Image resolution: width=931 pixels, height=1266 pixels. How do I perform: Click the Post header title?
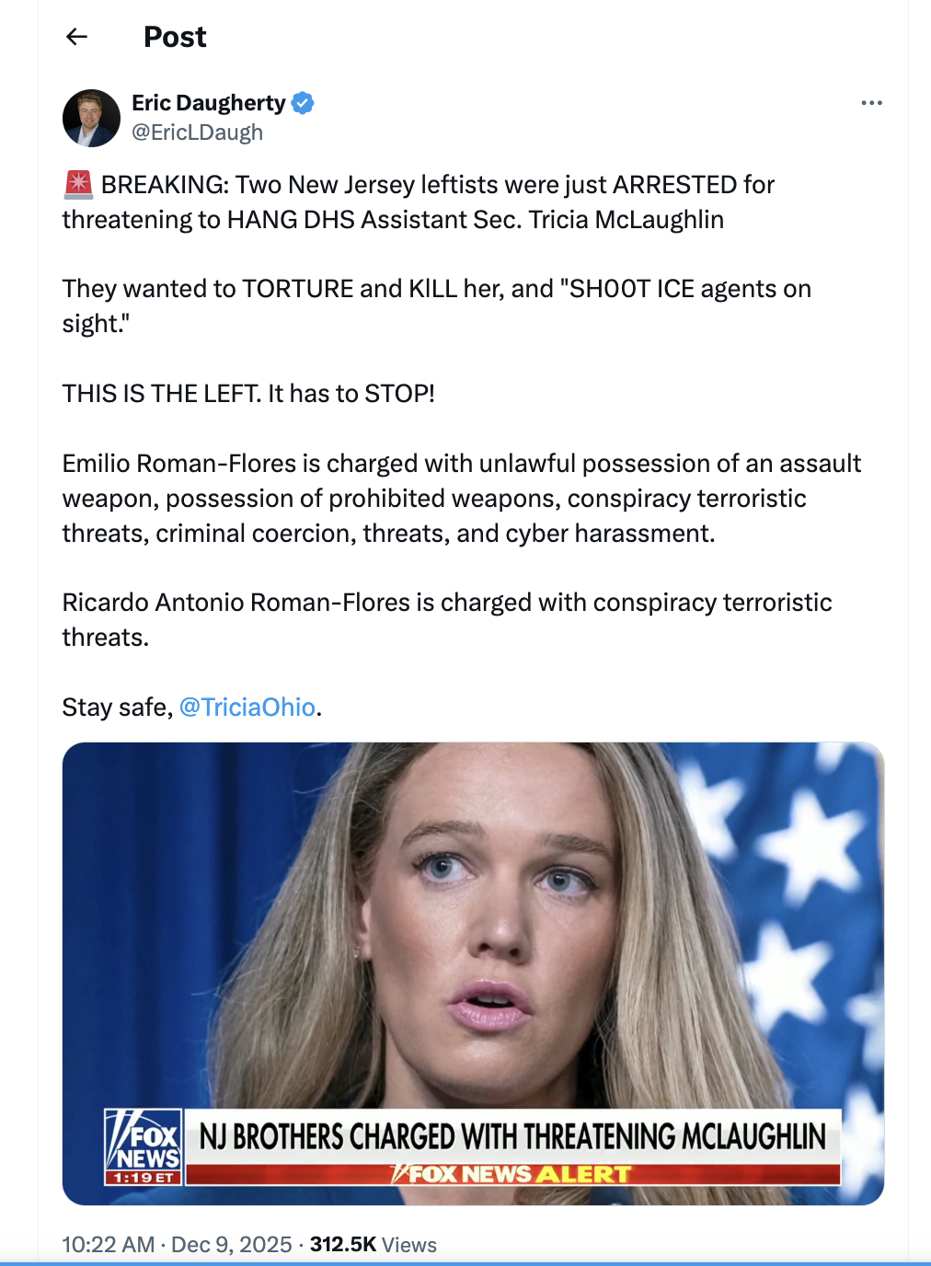pyautogui.click(x=175, y=37)
